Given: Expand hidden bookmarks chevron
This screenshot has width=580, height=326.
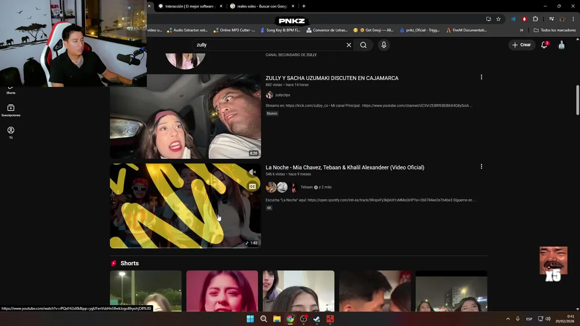Looking at the screenshot, I should 522,30.
